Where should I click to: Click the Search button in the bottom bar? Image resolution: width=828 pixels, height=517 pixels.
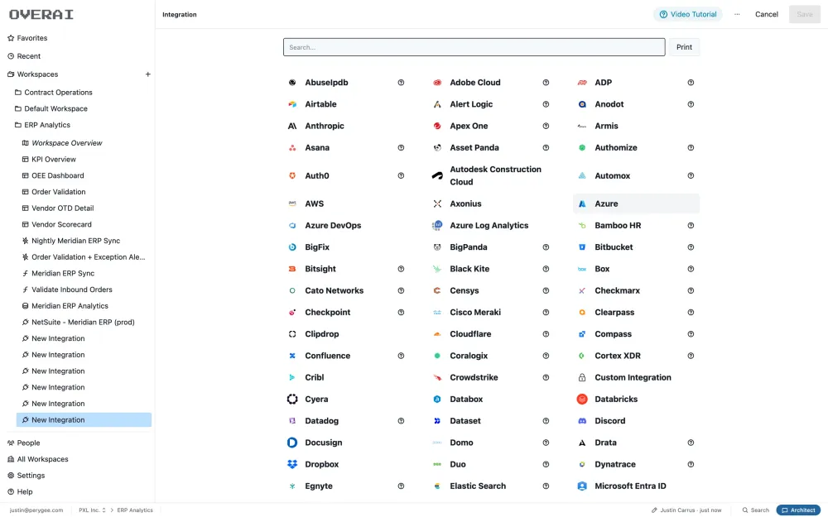click(755, 510)
